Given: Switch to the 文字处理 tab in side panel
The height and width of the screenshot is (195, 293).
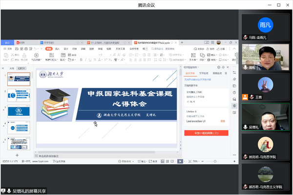Looking at the screenshot, I should click(204, 73).
